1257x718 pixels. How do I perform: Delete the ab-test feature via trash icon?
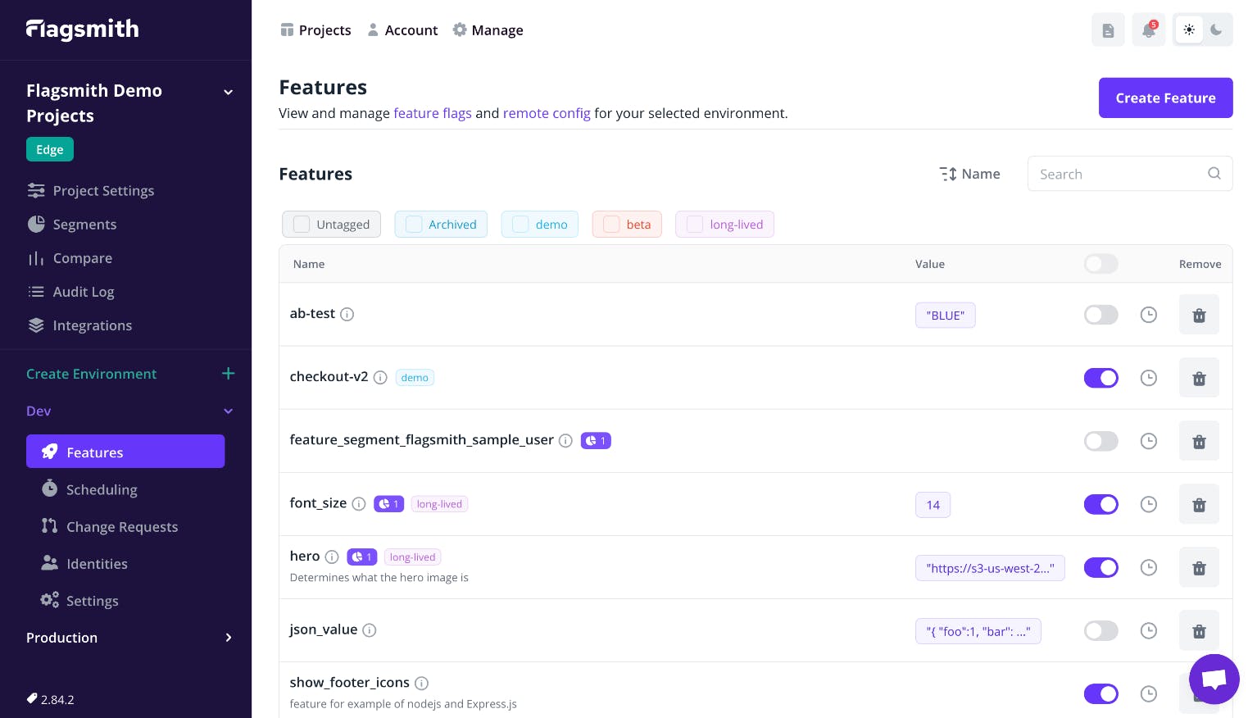pyautogui.click(x=1199, y=316)
